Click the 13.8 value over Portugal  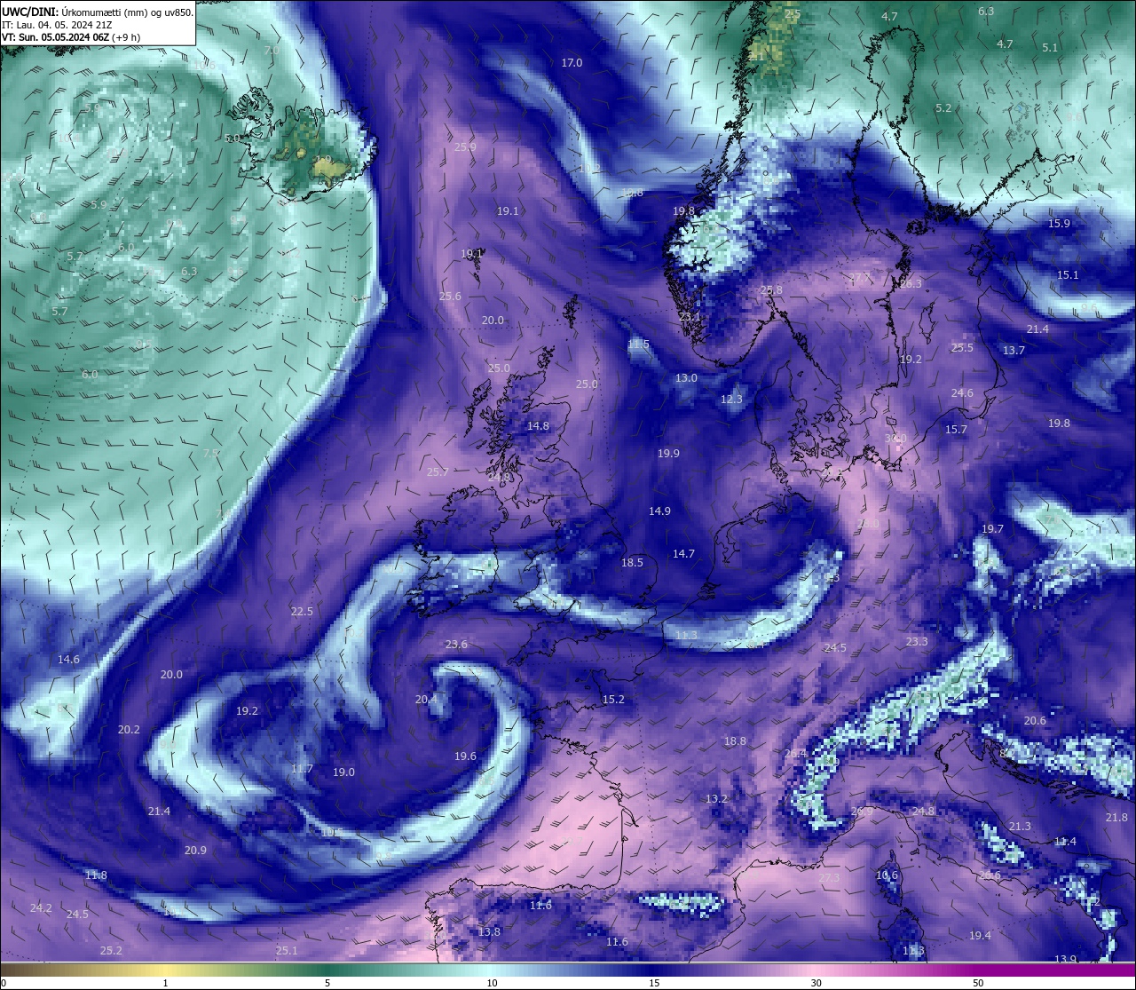[489, 932]
